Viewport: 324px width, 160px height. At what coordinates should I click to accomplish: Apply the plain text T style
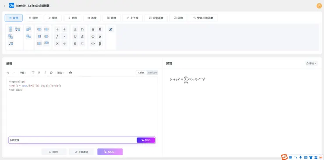33,73
